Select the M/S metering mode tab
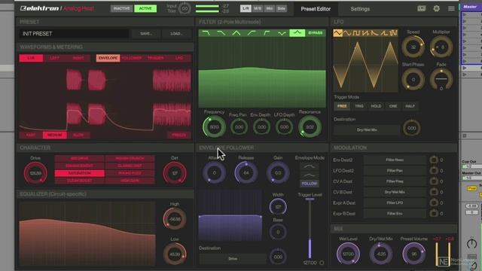Screen dimensions: 482x271 [x=258, y=8]
